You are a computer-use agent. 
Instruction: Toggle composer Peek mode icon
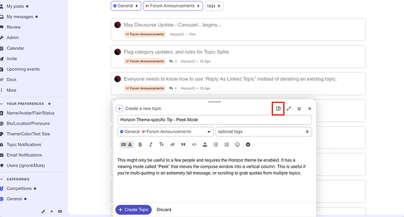point(278,109)
